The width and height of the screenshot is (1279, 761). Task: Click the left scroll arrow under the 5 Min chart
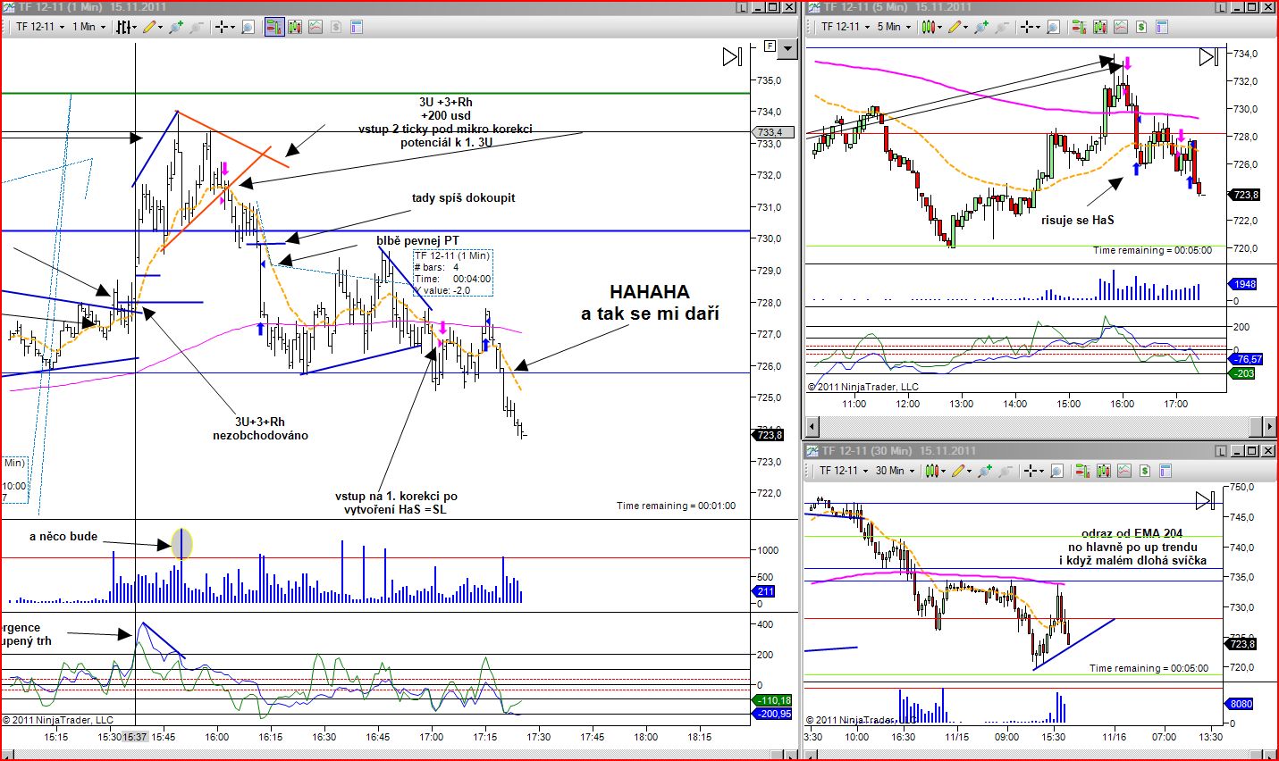[813, 427]
